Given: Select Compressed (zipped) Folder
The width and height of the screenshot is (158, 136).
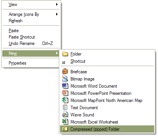Looking at the screenshot, I should [107, 129].
